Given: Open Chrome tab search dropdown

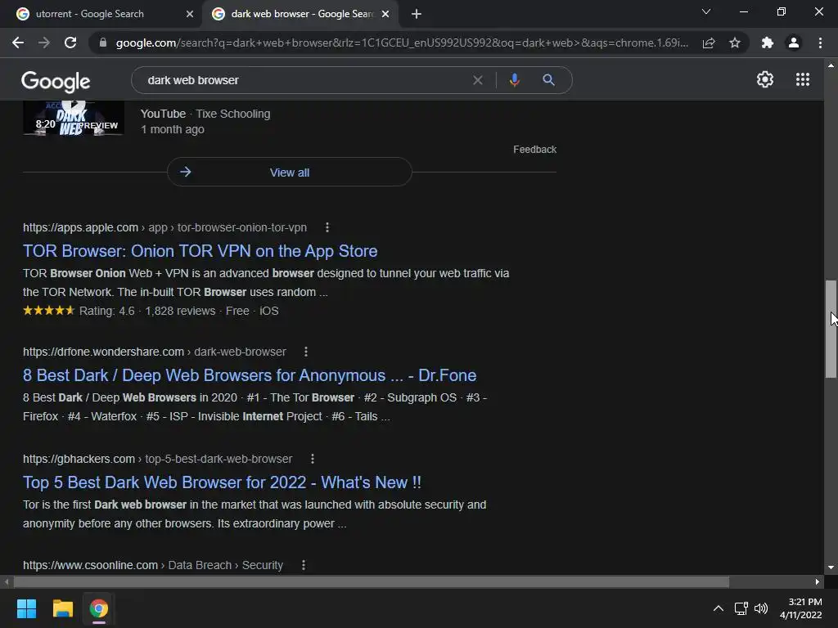Looking at the screenshot, I should point(706,11).
